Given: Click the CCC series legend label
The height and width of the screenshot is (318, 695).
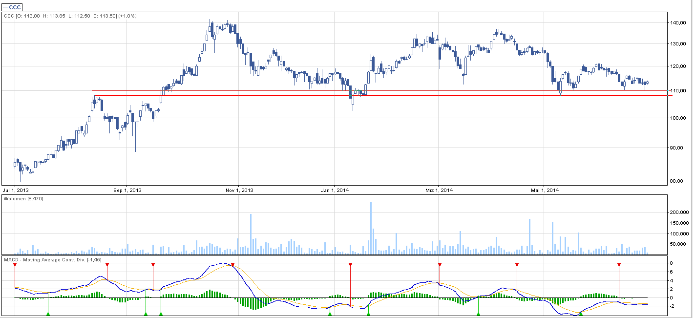Looking at the screenshot, I should (13, 7).
